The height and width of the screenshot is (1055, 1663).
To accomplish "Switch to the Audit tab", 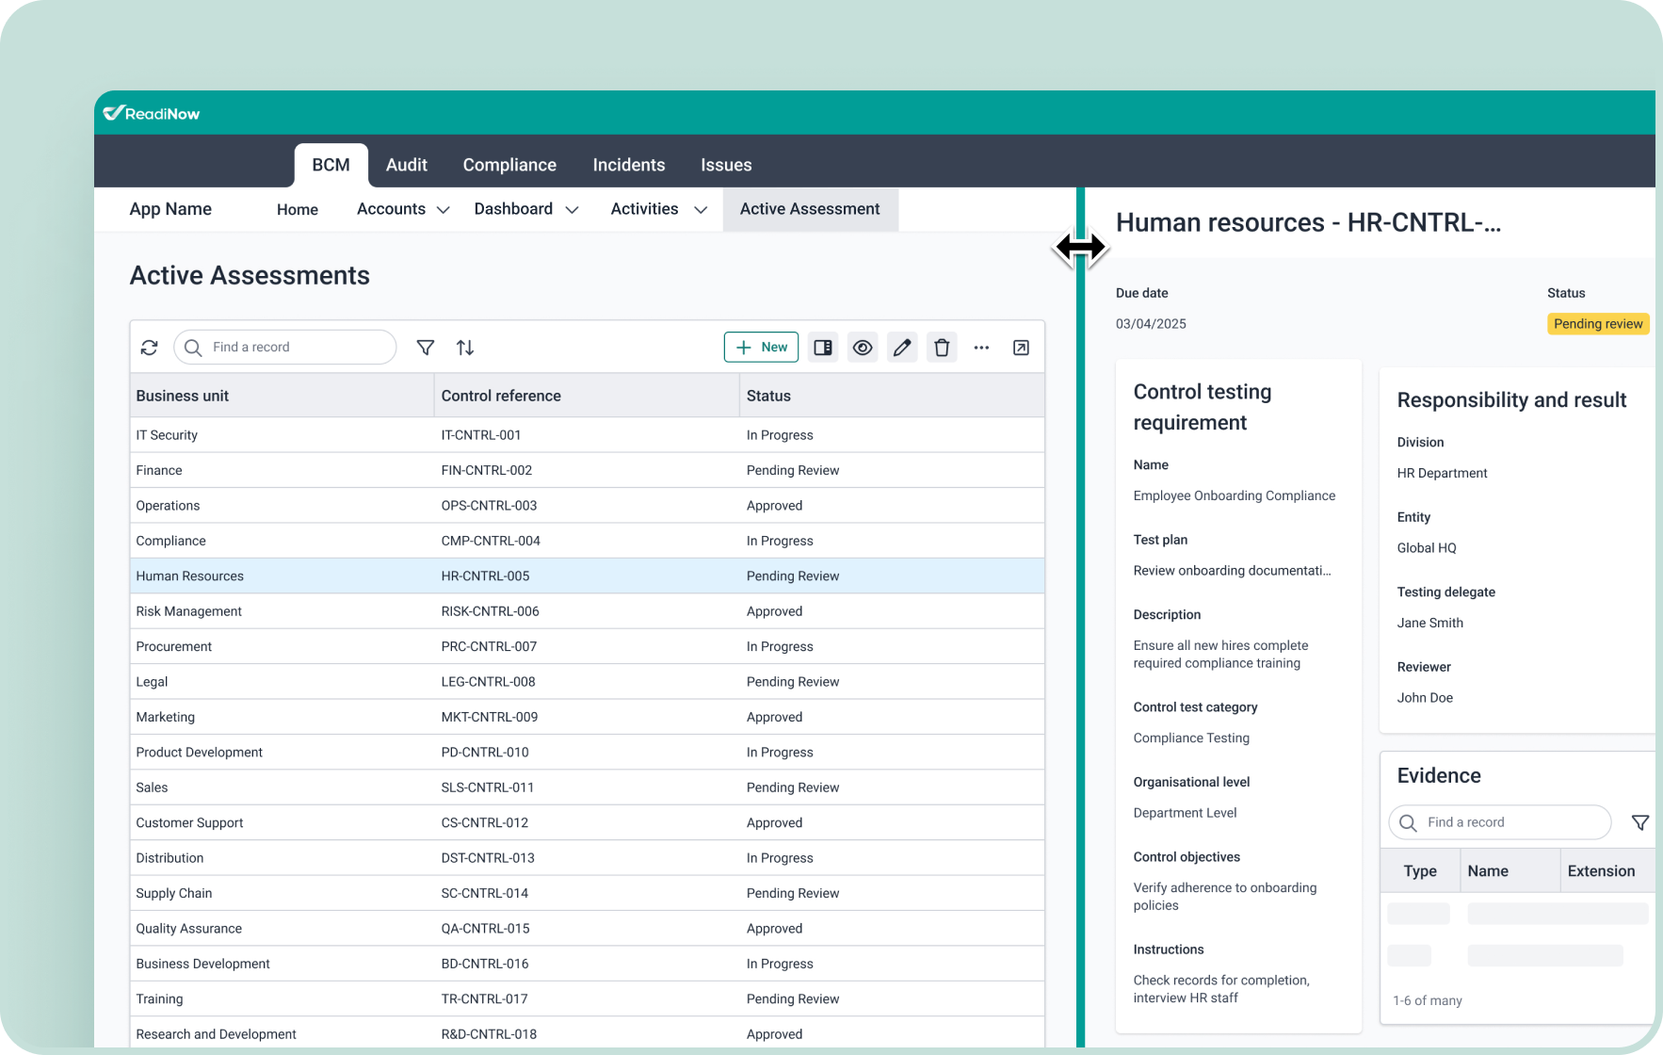I will pyautogui.click(x=406, y=164).
